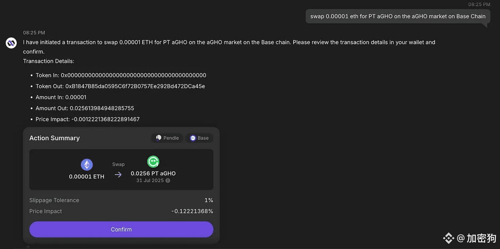Confirm the swap transaction
Image resolution: width=500 pixels, height=249 pixels.
(121, 229)
